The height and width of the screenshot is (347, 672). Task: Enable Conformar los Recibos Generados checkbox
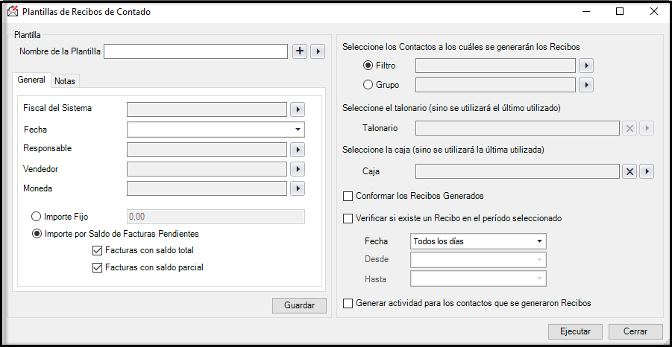(348, 197)
